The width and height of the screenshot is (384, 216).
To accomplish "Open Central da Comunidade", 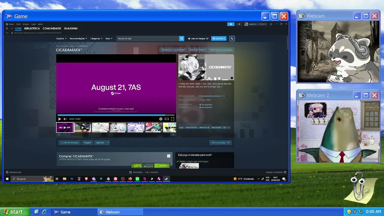I will point(173,50).
